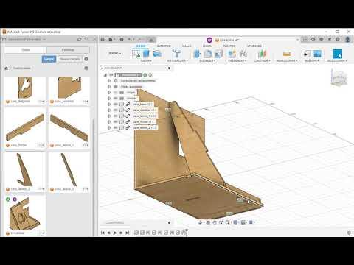Expand the Uniones folder
Screen dimensions: 354x265
(x=110, y=99)
